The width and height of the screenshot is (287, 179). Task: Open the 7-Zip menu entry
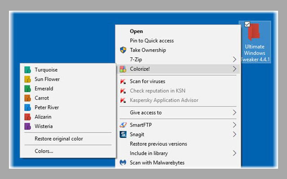point(178,60)
